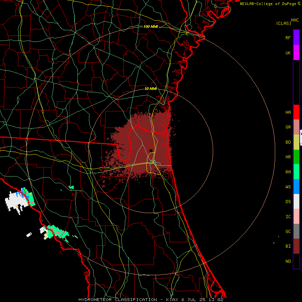Click the DS white legend swatch
Viewport: 302px width, 302px height.
[296, 201]
